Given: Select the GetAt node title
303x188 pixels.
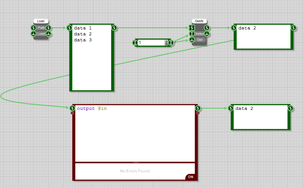Looking at the screenshot, I should pyautogui.click(x=199, y=21).
